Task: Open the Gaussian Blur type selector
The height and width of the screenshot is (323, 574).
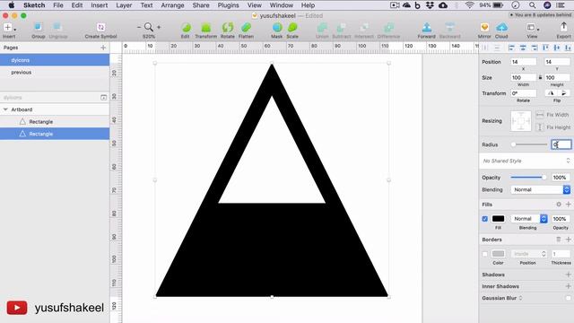Action: [x=520, y=298]
